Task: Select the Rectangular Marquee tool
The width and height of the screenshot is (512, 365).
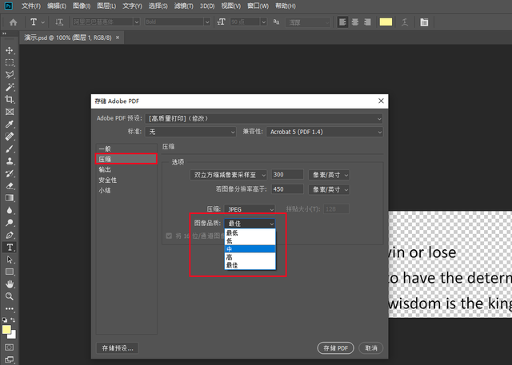Action: [10, 62]
